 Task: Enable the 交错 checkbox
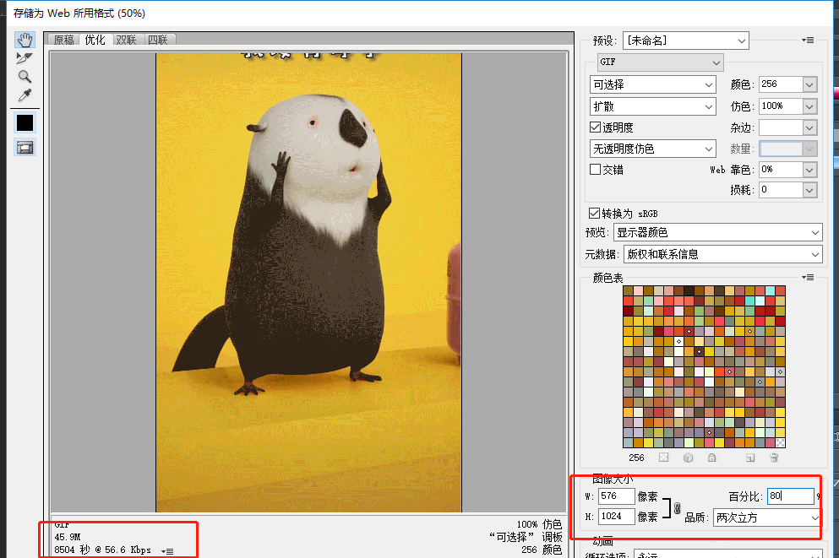pos(595,170)
